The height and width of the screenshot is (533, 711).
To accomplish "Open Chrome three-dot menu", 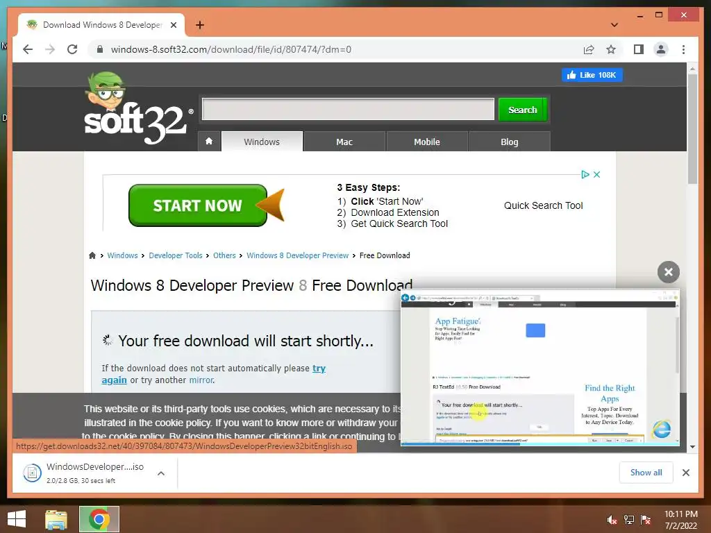I will (683, 49).
